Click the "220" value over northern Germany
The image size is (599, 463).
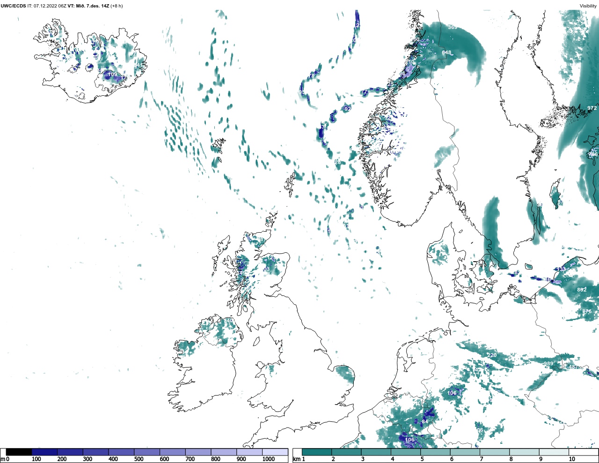492,356
